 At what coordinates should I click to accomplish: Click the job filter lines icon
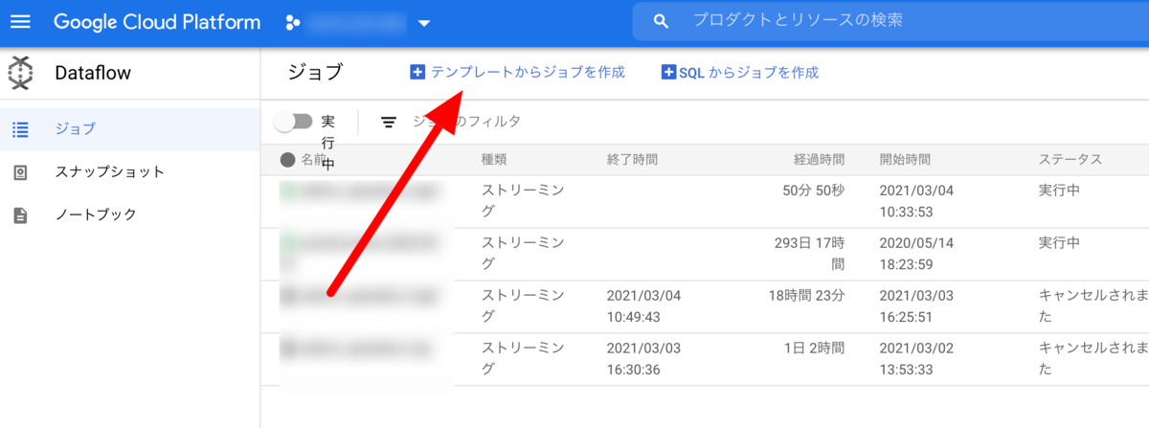(x=389, y=122)
